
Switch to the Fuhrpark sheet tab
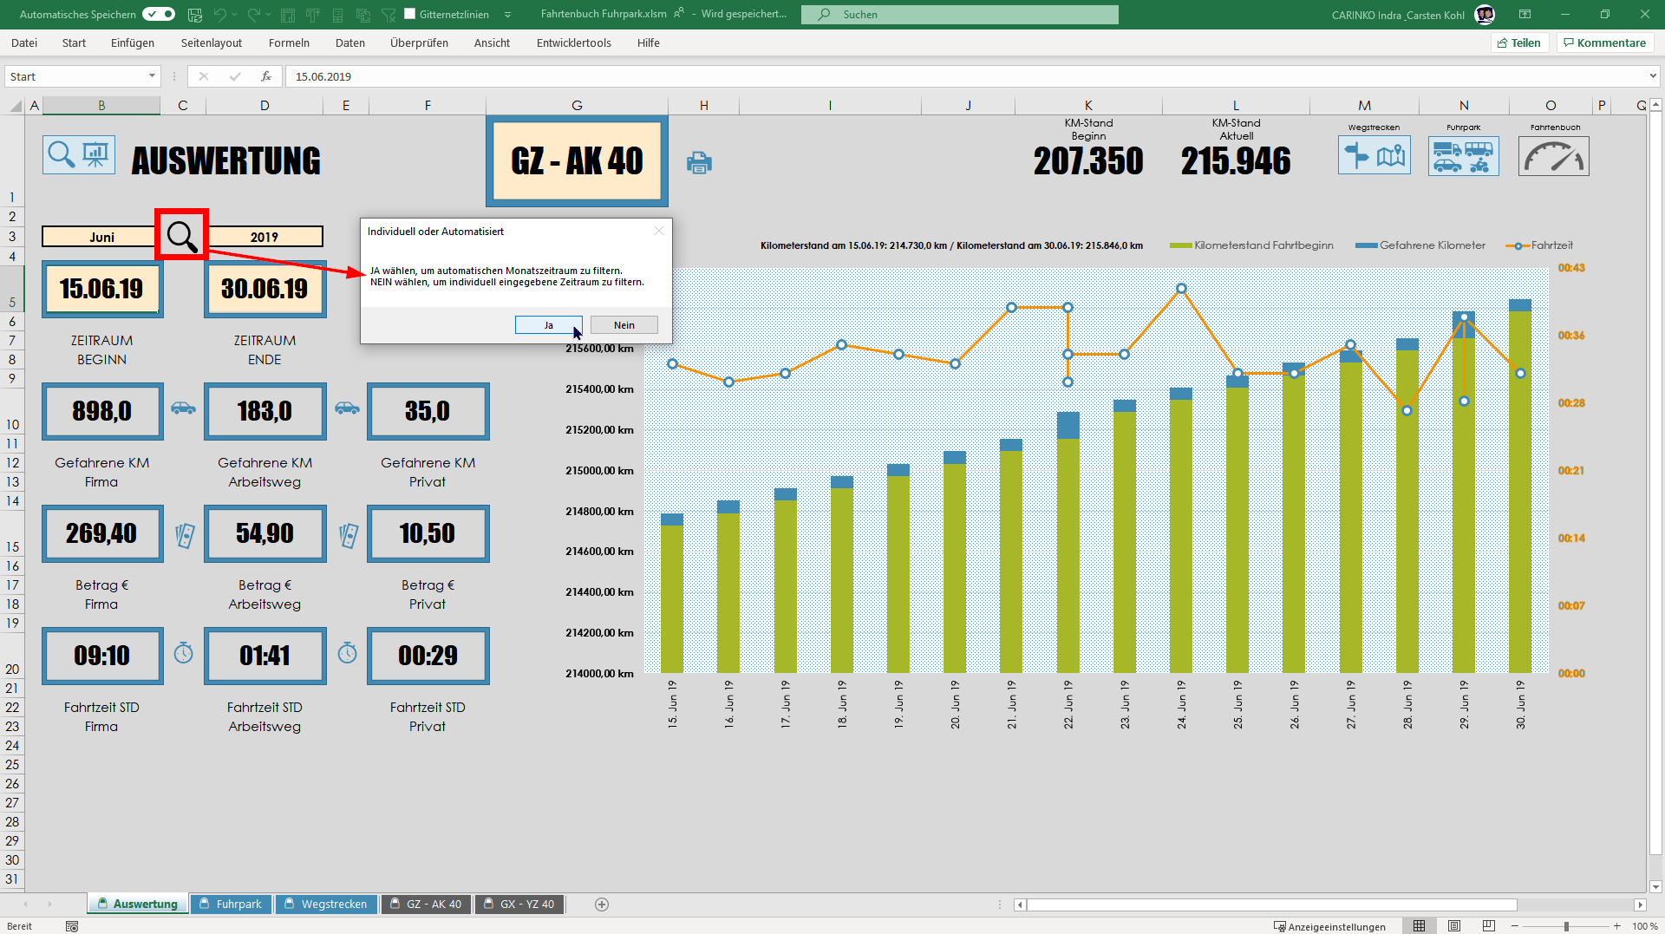click(x=231, y=904)
